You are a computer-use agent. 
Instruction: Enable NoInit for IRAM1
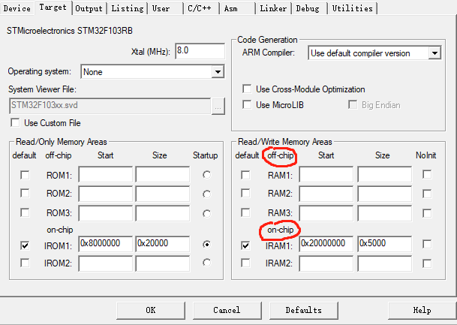[427, 244]
